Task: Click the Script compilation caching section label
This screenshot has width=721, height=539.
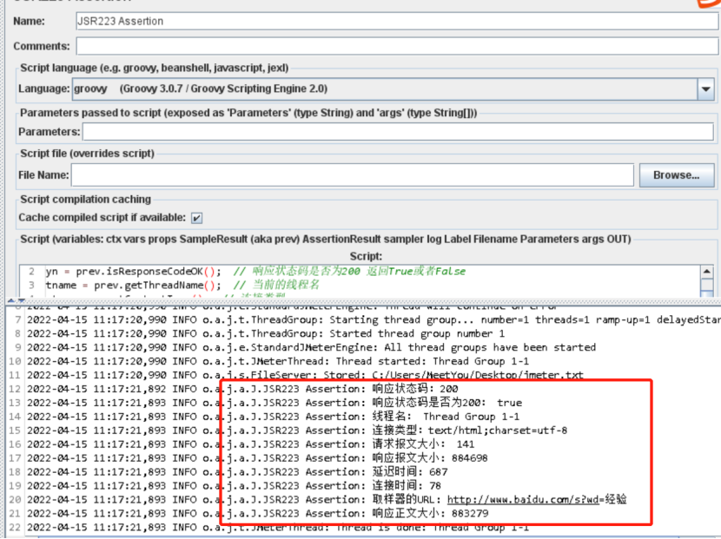Action: 85,200
